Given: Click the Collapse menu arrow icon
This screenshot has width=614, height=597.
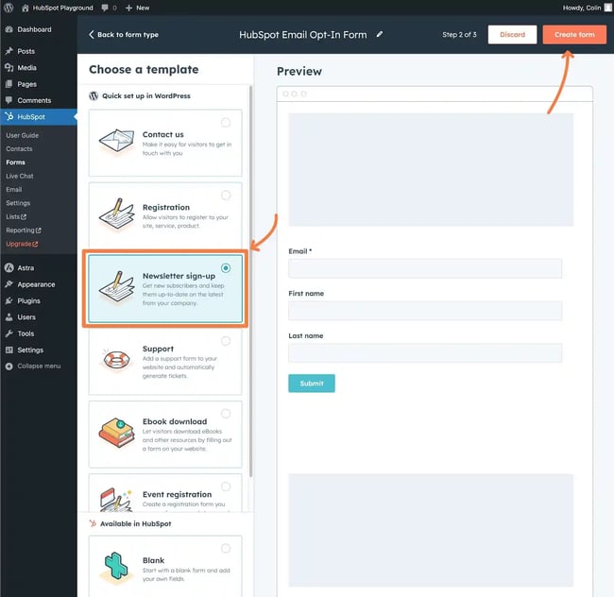Looking at the screenshot, I should click(9, 366).
